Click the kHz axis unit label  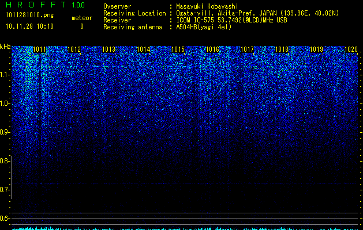5,47
